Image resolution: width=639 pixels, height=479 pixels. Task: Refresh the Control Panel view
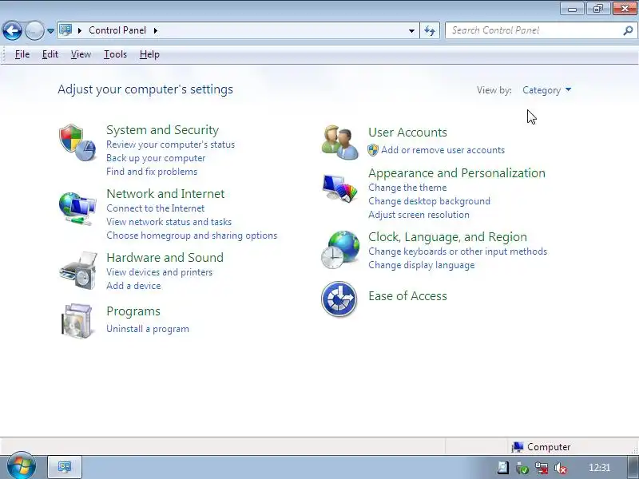[x=430, y=30]
